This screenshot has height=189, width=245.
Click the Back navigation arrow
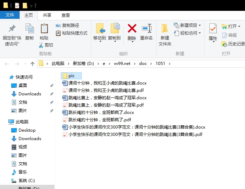tap(7, 64)
